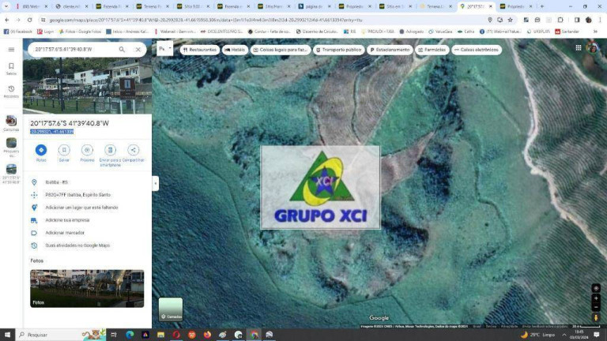Screen dimensions: 607x341
Task: Click the browser back arrow
Action: (x=7, y=20)
